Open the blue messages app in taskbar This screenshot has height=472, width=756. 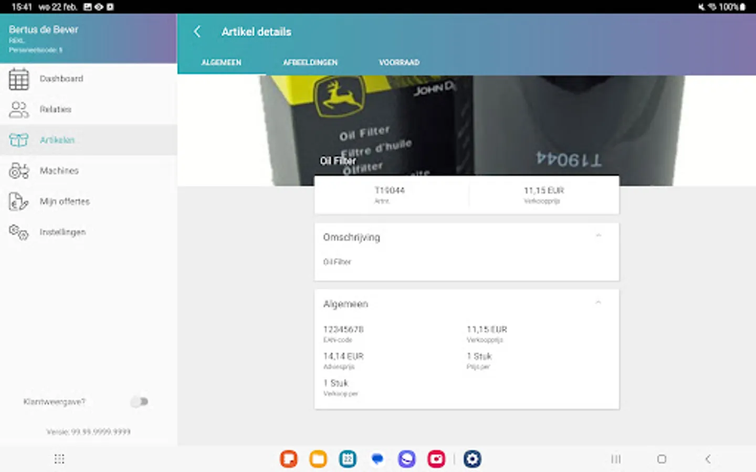point(377,459)
